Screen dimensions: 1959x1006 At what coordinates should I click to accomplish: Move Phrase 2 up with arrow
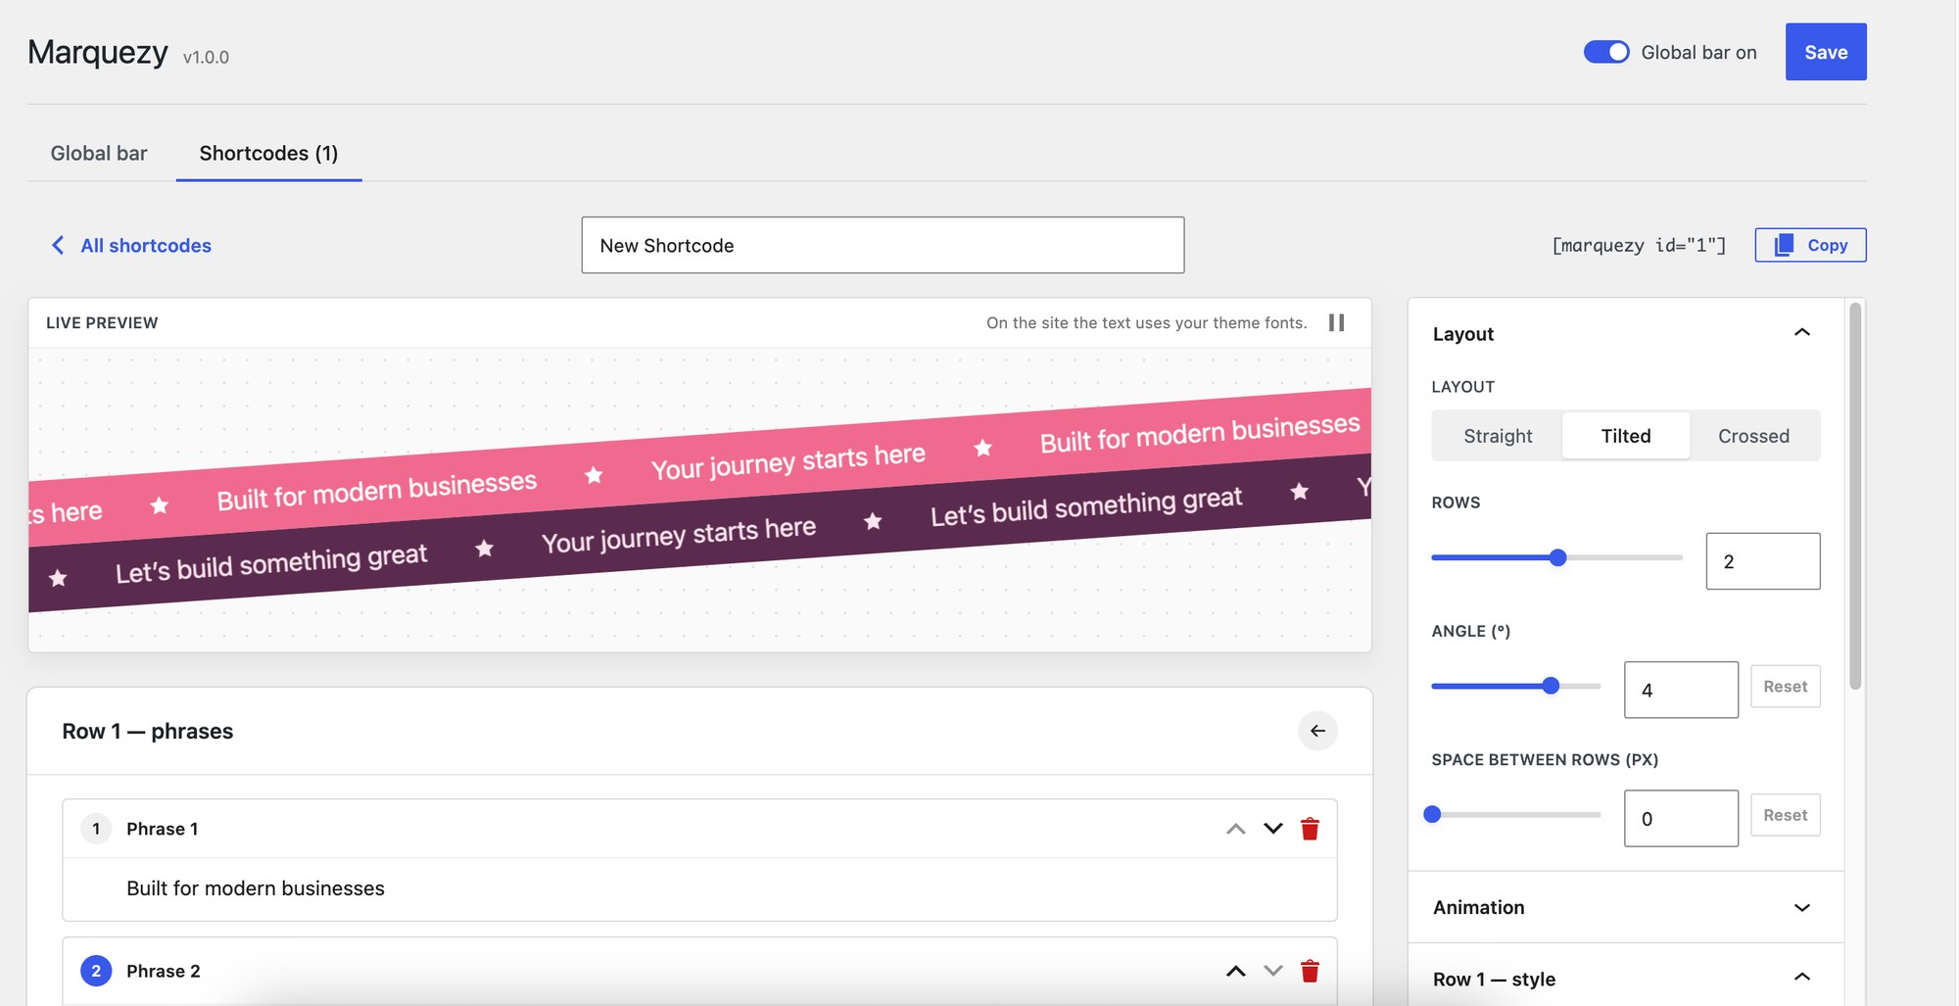(1236, 971)
